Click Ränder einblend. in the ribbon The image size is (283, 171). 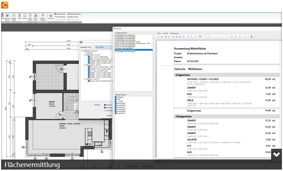74,14
